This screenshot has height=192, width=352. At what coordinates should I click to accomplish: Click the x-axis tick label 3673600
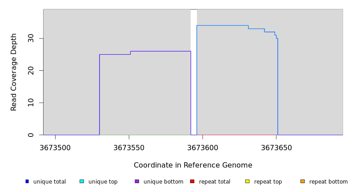(x=203, y=148)
